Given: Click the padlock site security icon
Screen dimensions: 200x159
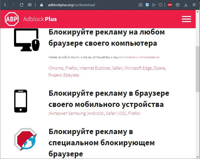Looking at the screenshot, I should tap(41, 5).
